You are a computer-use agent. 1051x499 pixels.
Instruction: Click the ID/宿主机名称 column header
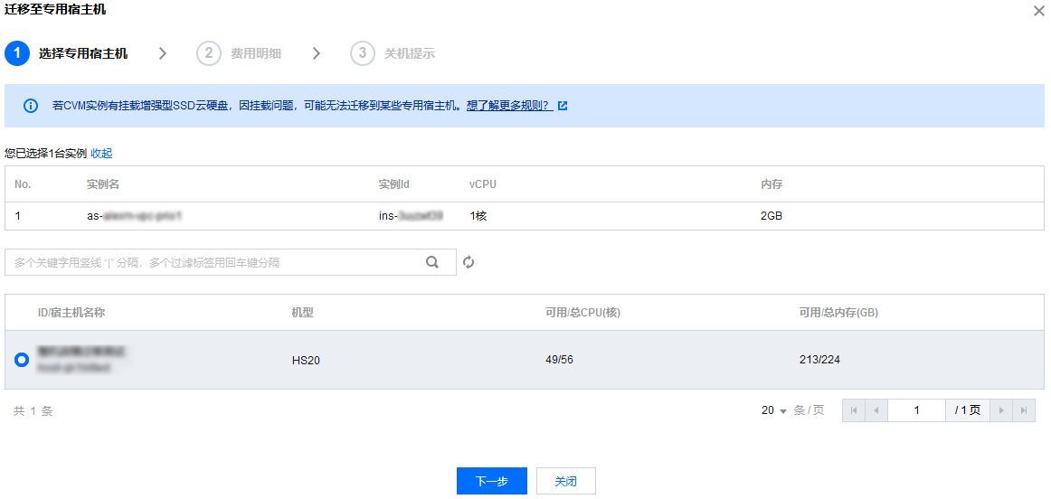71,313
